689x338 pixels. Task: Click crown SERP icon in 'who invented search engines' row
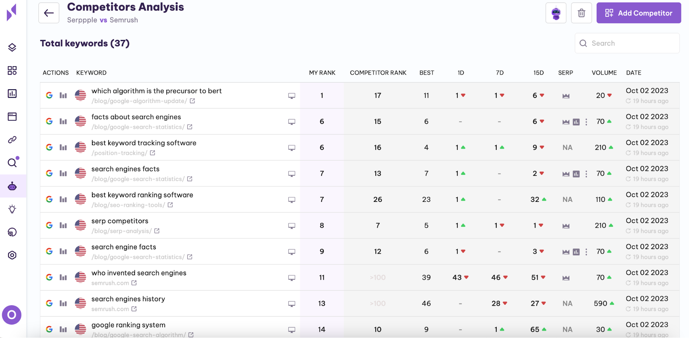click(566, 278)
